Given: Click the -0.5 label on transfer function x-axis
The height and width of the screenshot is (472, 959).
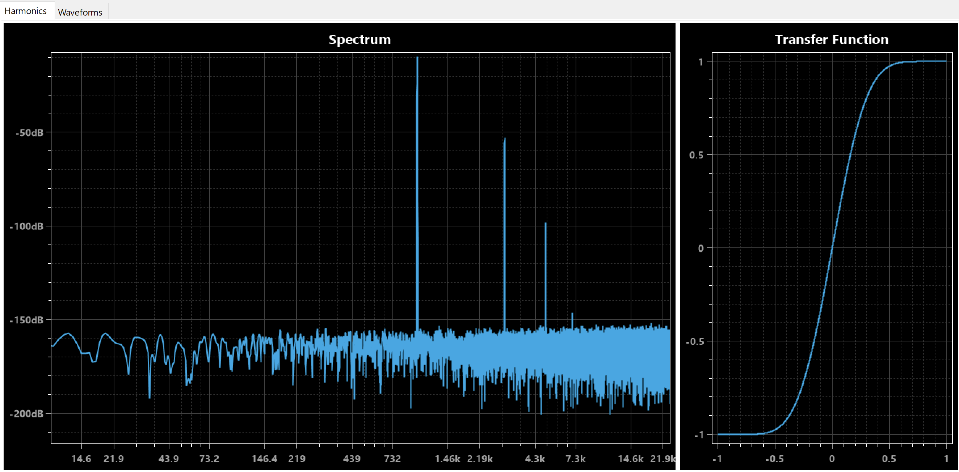Looking at the screenshot, I should pyautogui.click(x=774, y=459).
